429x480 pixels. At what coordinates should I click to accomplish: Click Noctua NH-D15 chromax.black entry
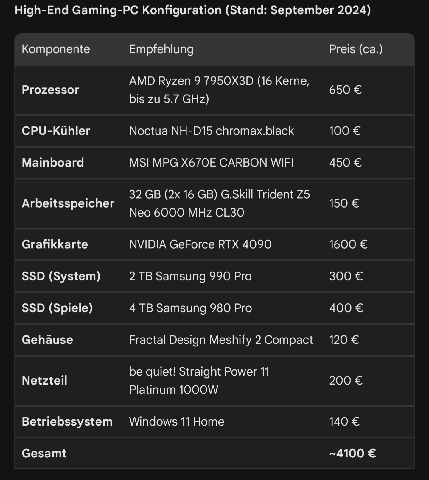point(211,131)
